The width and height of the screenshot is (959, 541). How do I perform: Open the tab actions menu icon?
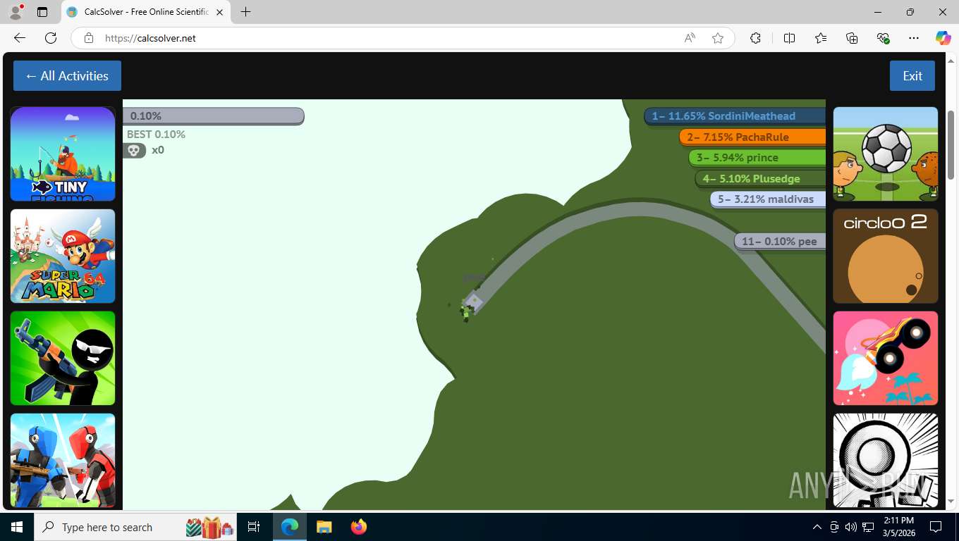coord(42,12)
